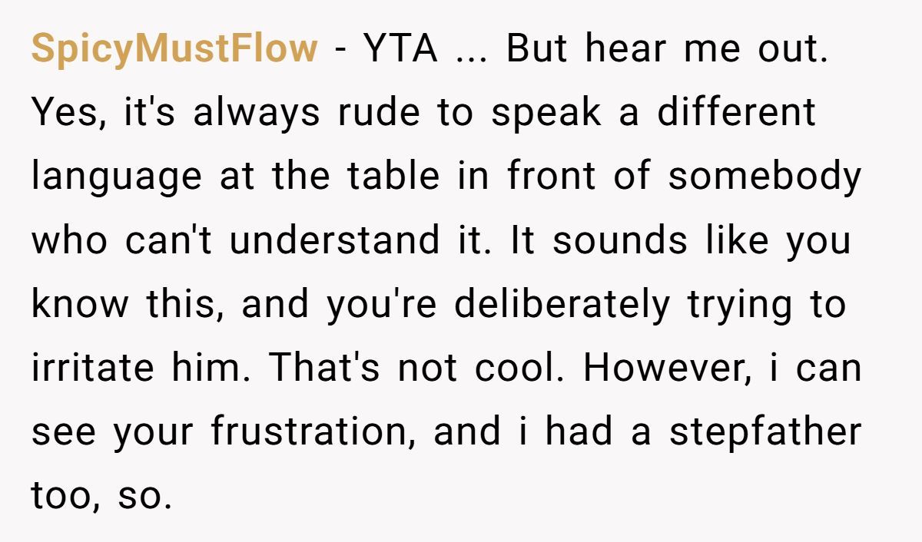
Task: Click the word "somebody" in the comment
Action: (764, 176)
